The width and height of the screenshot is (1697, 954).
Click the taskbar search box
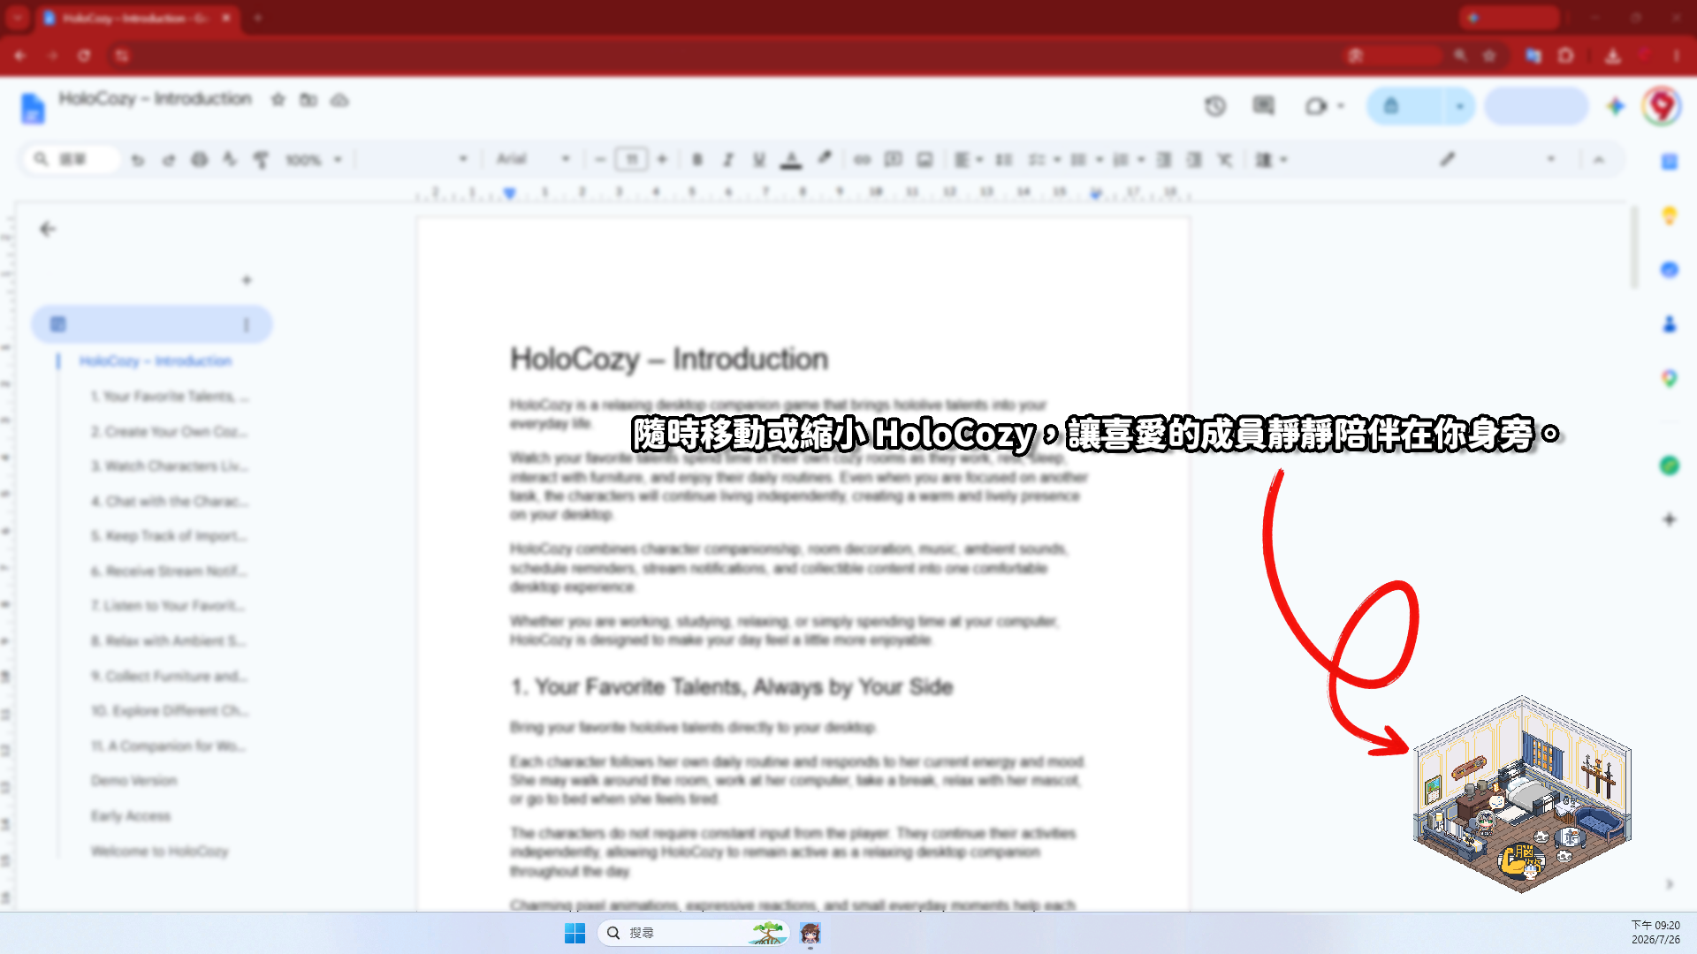[x=693, y=933]
